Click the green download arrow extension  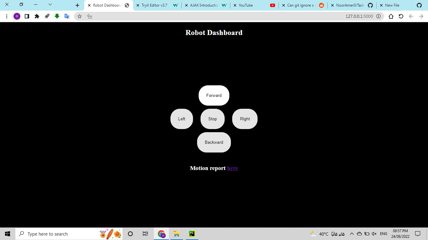[x=57, y=16]
